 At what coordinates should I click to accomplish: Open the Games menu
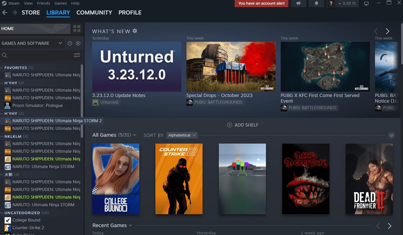click(61, 3)
